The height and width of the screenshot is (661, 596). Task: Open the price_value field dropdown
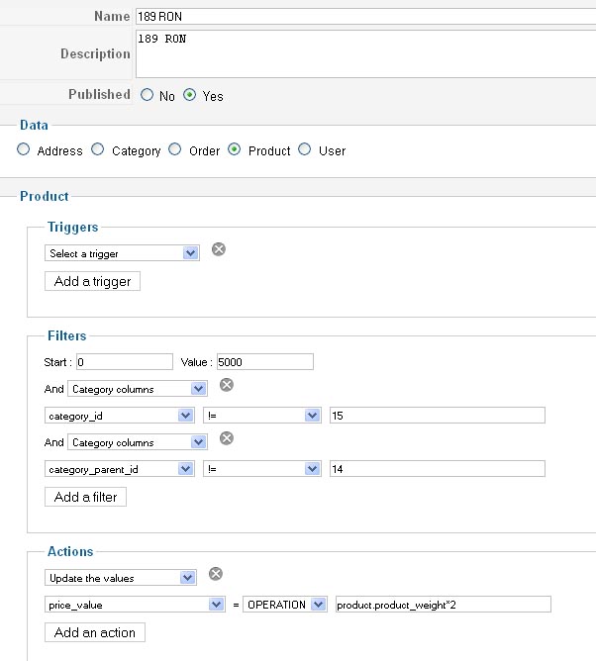click(x=135, y=605)
